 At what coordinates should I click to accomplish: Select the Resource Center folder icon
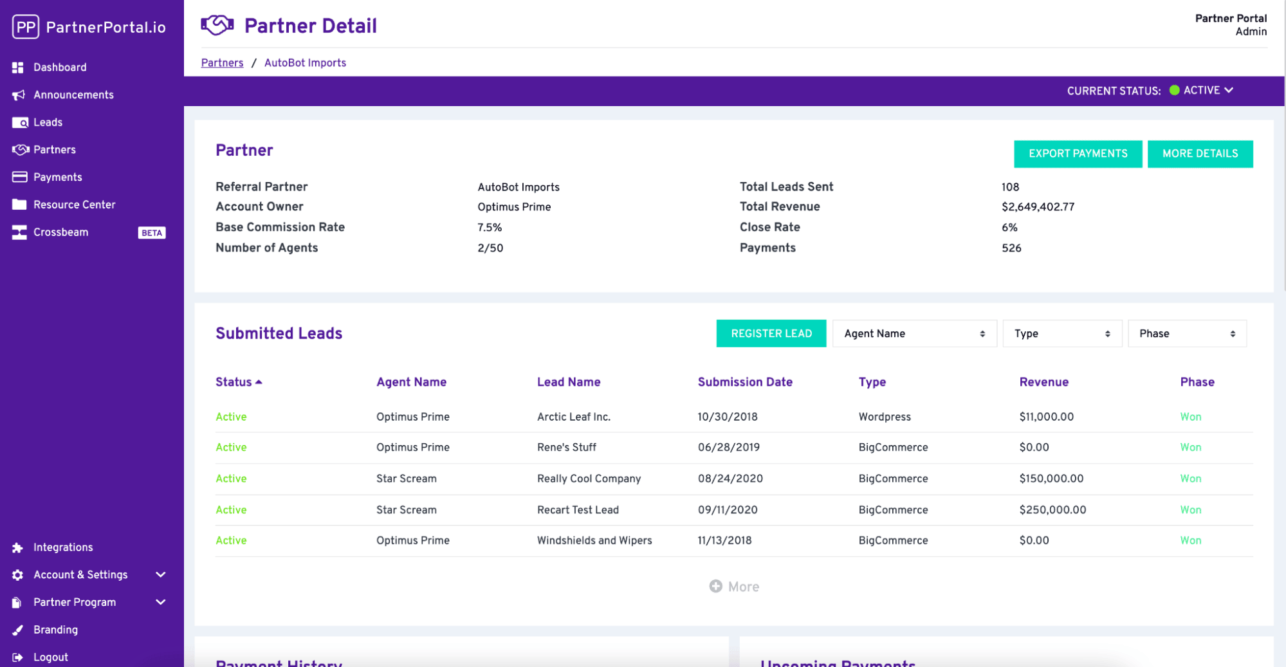point(19,205)
